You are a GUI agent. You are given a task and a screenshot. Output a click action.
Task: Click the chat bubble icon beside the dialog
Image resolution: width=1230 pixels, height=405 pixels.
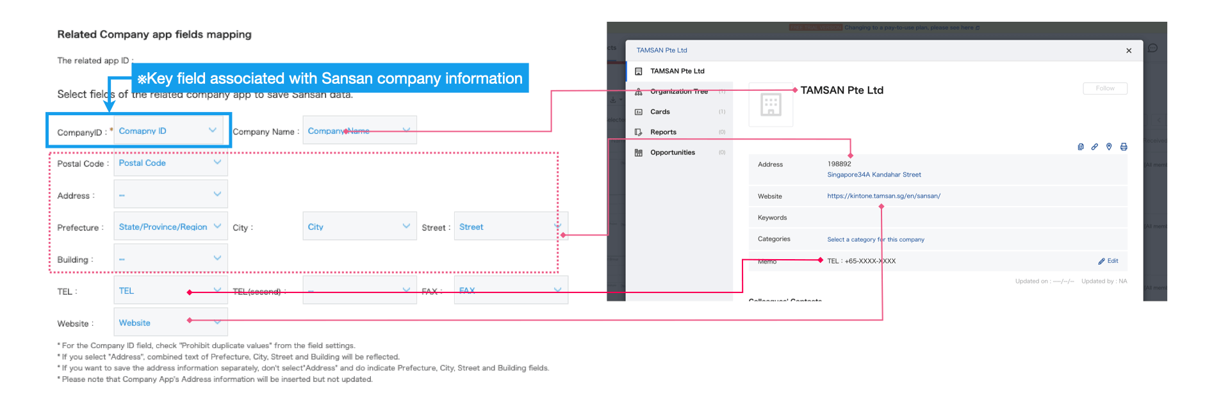tap(1153, 48)
